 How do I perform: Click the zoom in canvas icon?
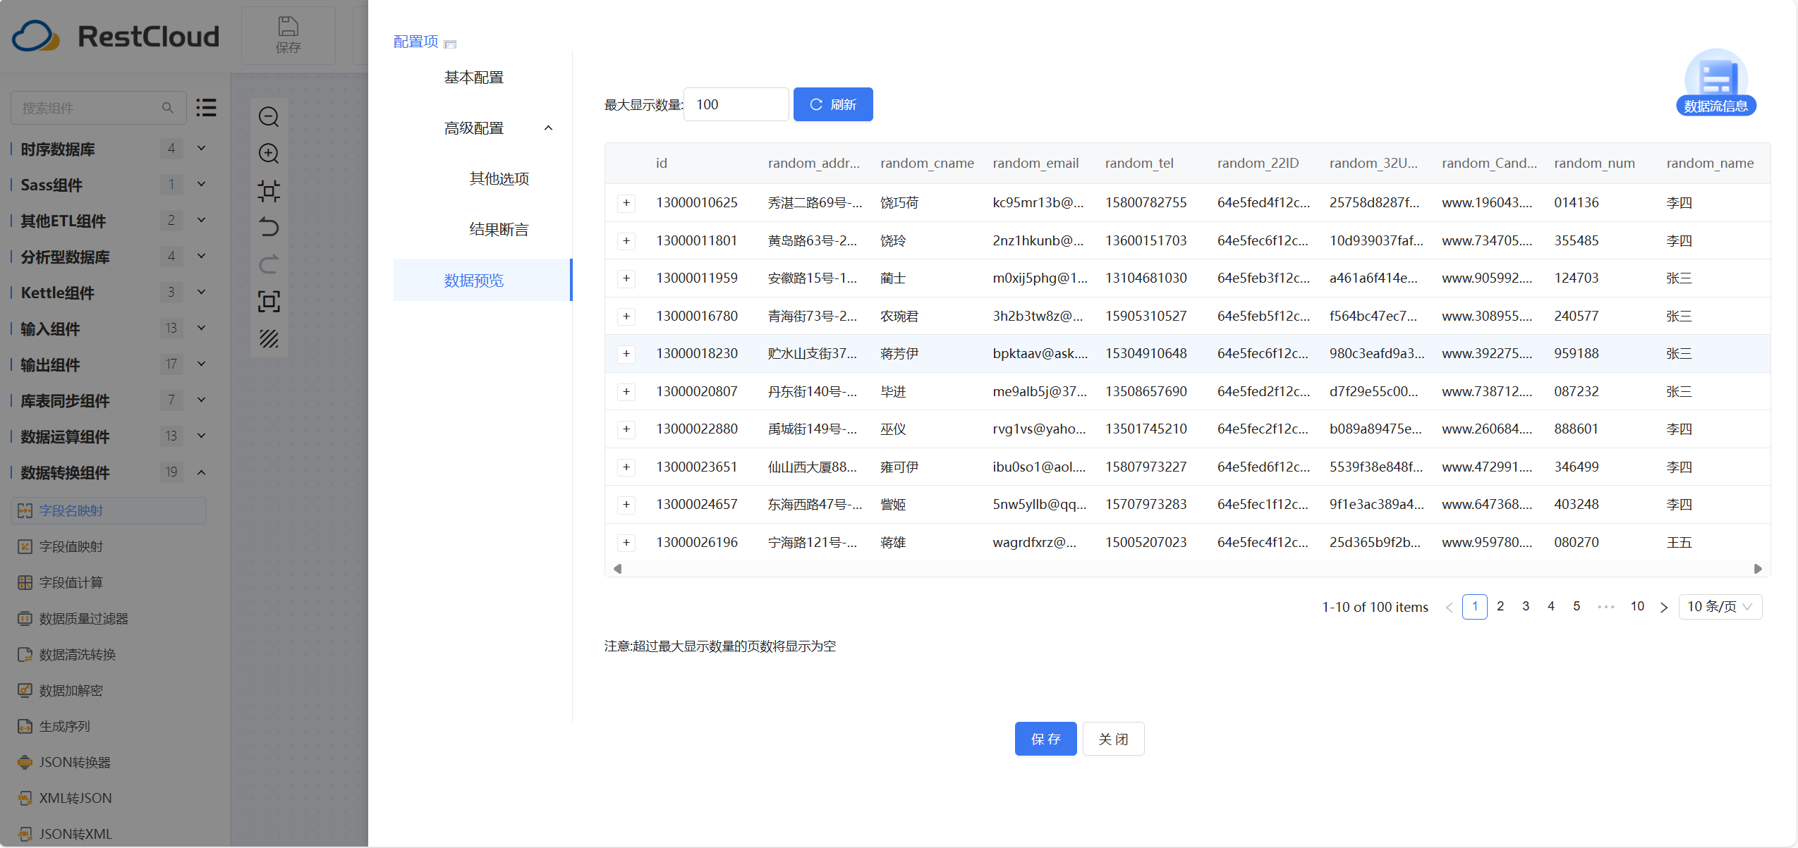click(x=269, y=153)
